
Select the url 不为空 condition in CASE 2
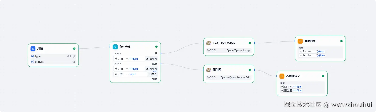point(135,74)
